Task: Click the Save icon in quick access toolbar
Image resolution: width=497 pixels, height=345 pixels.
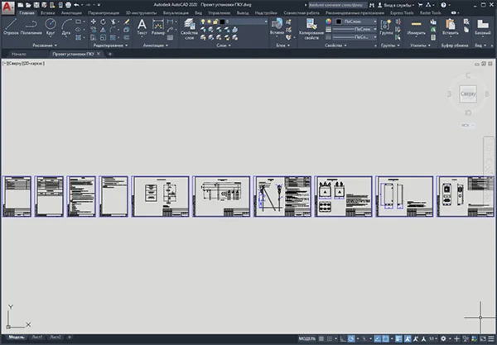Action: 36,5
